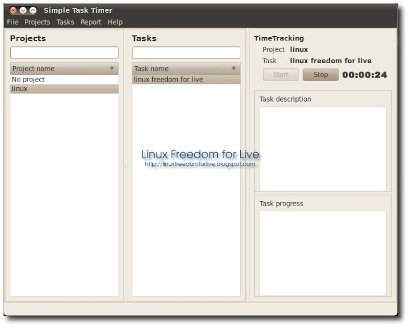
Task: Click the Projects search input field
Action: [x=64, y=53]
